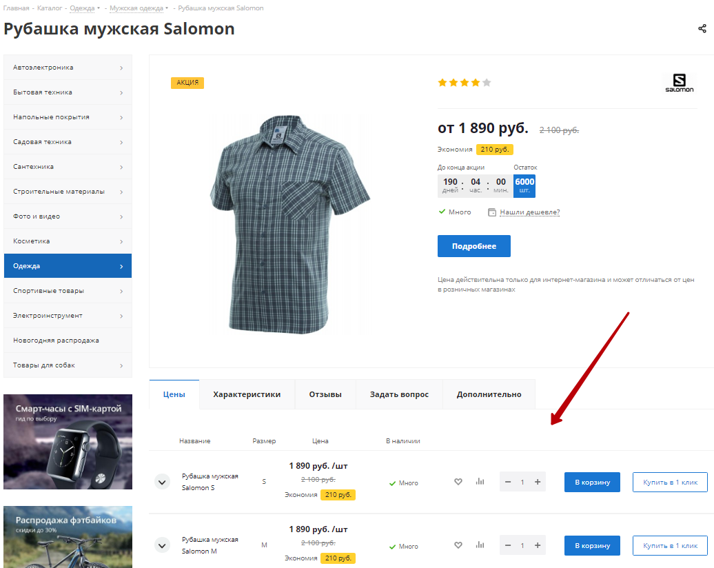Open Спортивные товары category
Viewport: 714px width, 568px height.
(68, 291)
